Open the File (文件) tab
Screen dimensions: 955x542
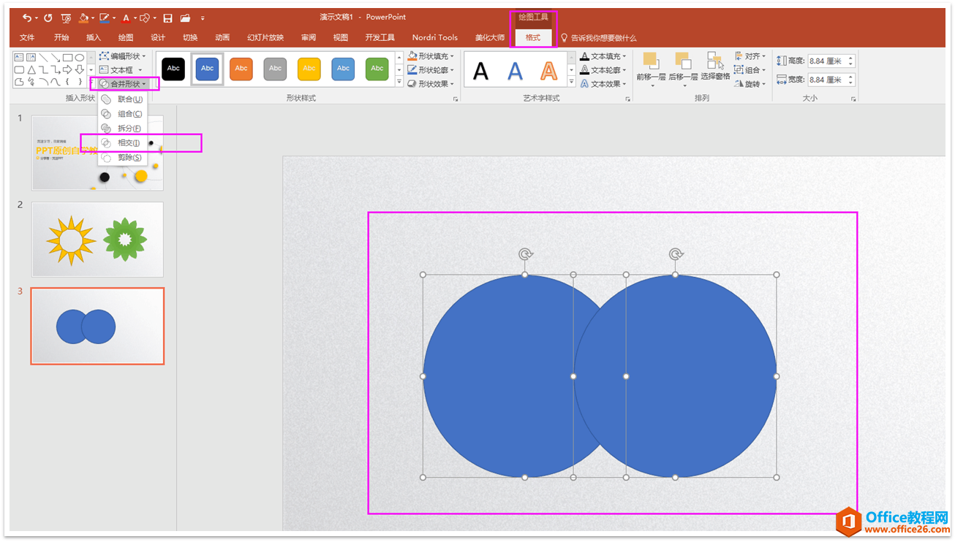click(x=27, y=38)
